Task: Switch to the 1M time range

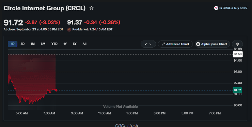Action: pos(33,44)
